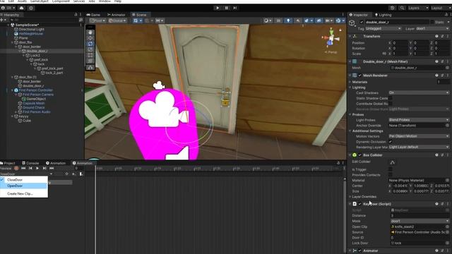Viewport: 452px width, 254px height.
Task: Switch to the Game tab
Action: 93,15
